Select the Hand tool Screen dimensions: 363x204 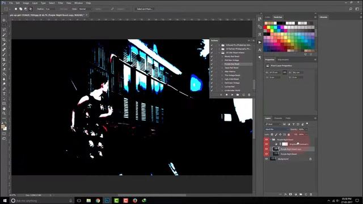pos(4,108)
